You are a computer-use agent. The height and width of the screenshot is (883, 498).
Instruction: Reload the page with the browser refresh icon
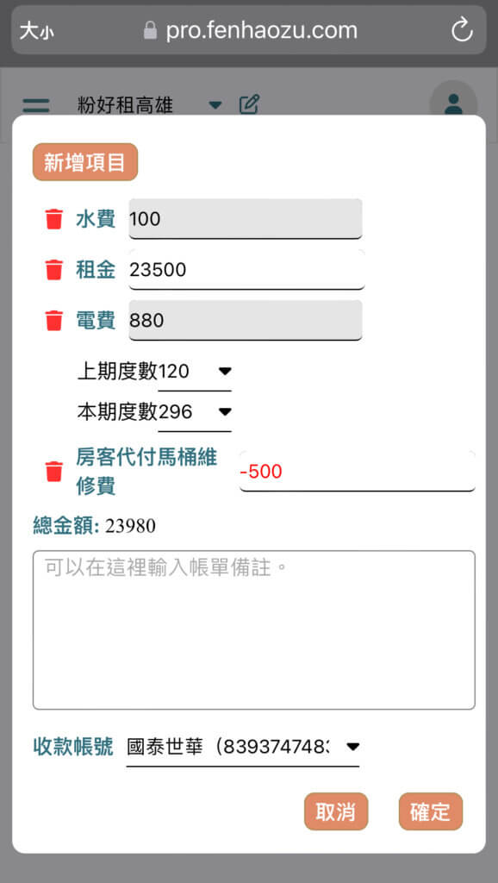(462, 30)
